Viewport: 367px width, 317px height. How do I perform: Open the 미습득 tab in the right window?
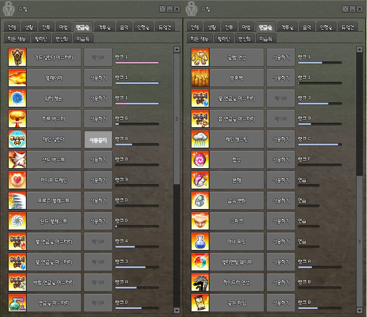click(266, 39)
